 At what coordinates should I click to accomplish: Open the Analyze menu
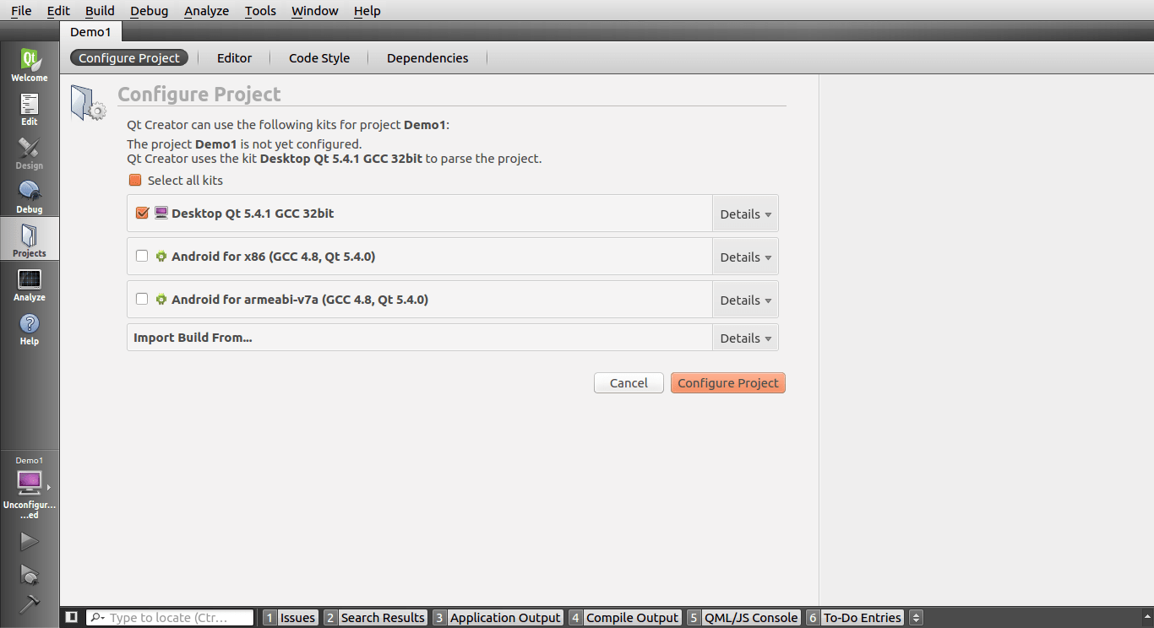click(x=207, y=11)
